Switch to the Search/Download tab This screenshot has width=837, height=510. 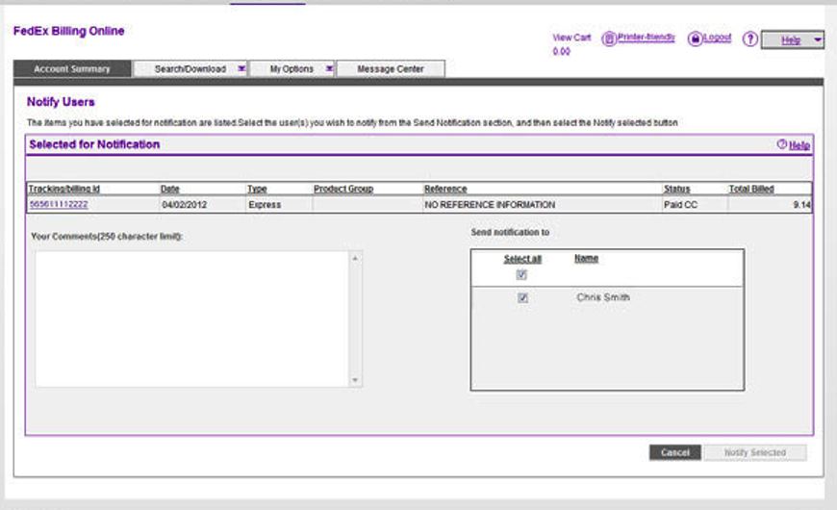(x=190, y=69)
